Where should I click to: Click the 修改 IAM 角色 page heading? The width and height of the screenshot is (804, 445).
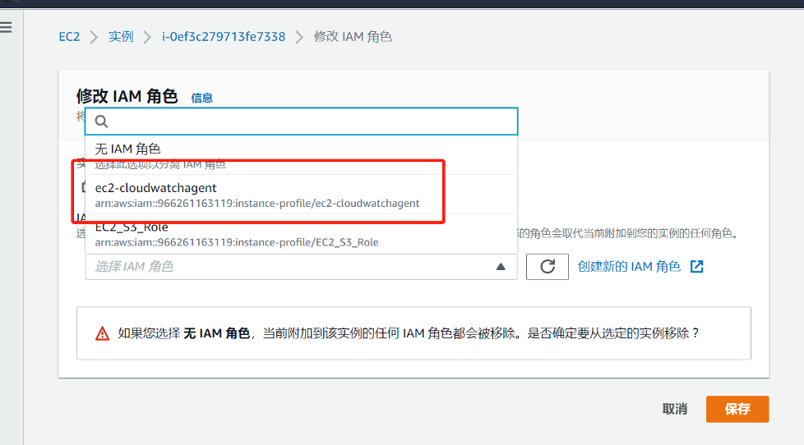tap(127, 96)
